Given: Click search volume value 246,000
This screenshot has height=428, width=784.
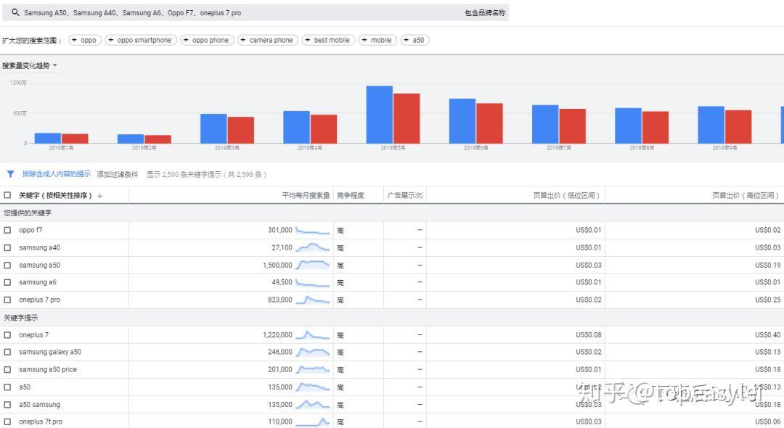Looking at the screenshot, I should 280,352.
